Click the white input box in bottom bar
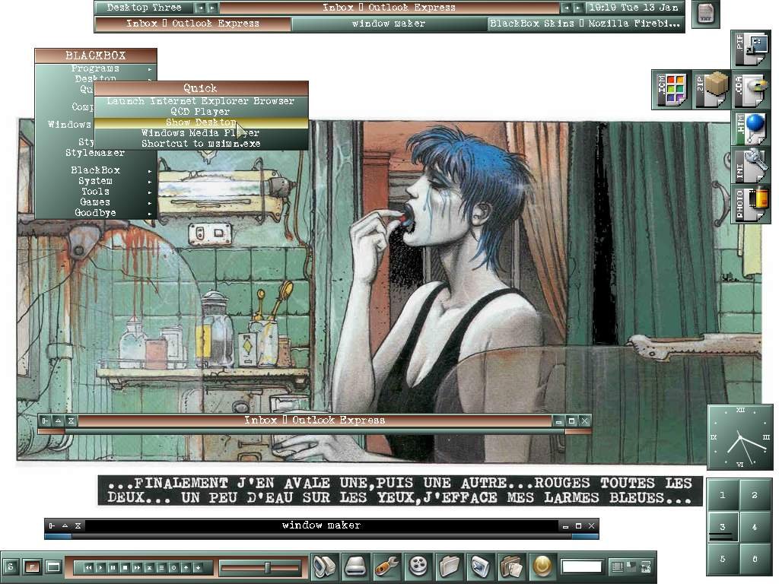779x584 pixels. 581,567
